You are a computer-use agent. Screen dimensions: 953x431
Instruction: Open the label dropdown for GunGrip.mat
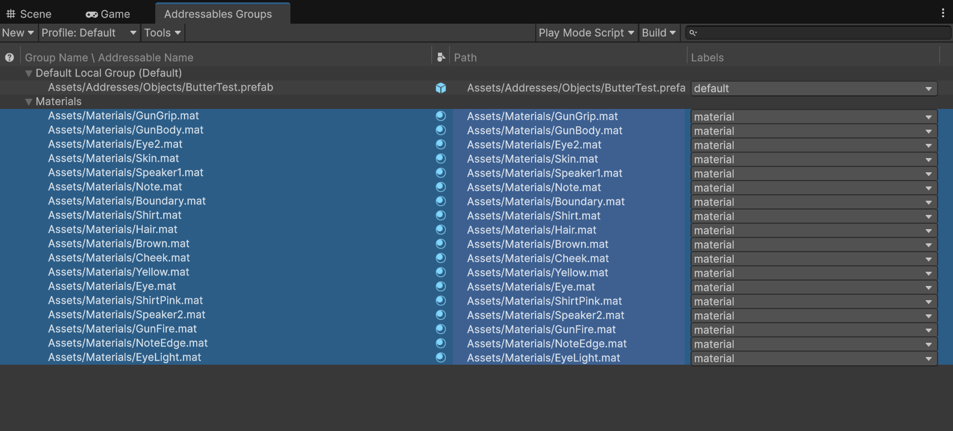tap(814, 117)
